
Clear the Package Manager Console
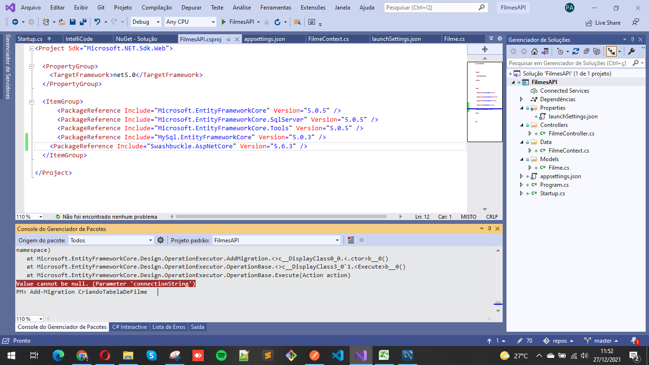(351, 240)
